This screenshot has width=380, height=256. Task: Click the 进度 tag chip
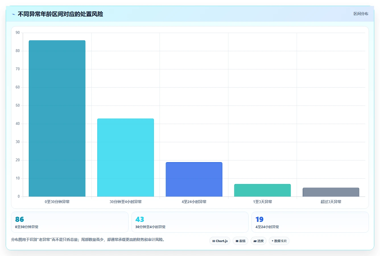pos(259,241)
